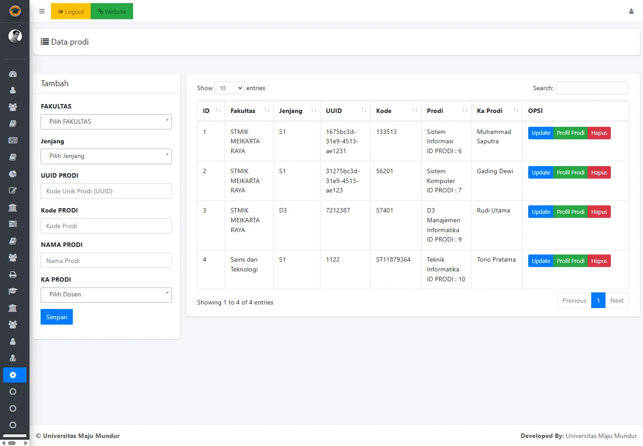This screenshot has width=643, height=446.
Task: Expand the Pilih Jenjang dropdown
Action: coord(106,156)
